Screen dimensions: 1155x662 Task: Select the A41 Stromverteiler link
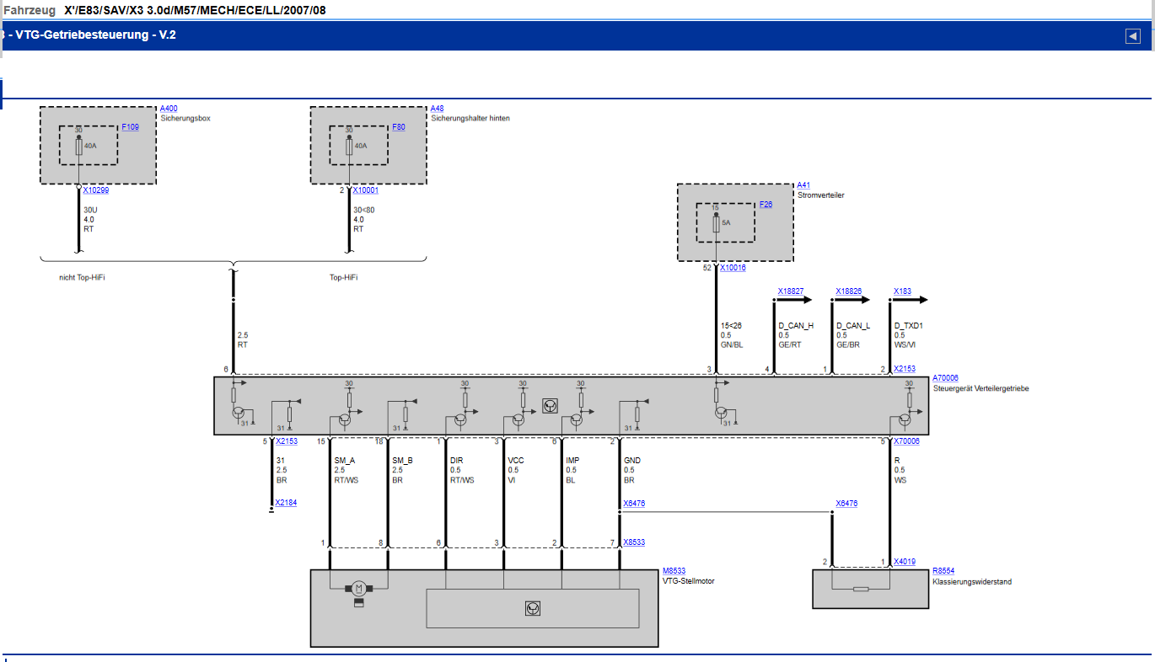[x=803, y=185]
